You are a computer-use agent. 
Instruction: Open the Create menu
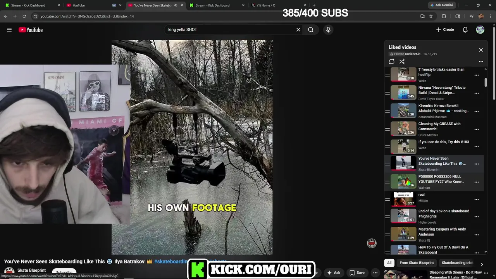point(445,29)
